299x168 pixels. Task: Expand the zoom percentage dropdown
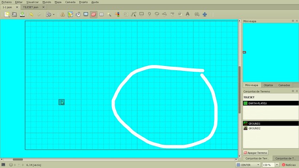(x=277, y=165)
